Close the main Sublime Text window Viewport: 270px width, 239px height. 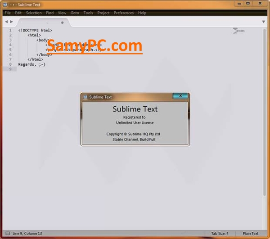pos(260,3)
